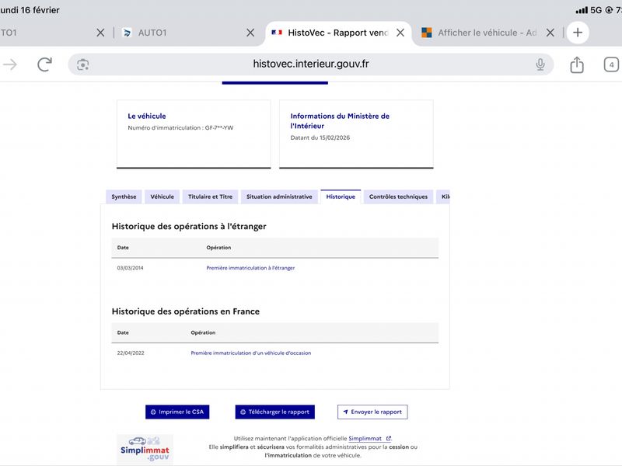Screen dimensions: 622x466
Task: Switch to the Contrôles techniques tab
Action: click(398, 197)
